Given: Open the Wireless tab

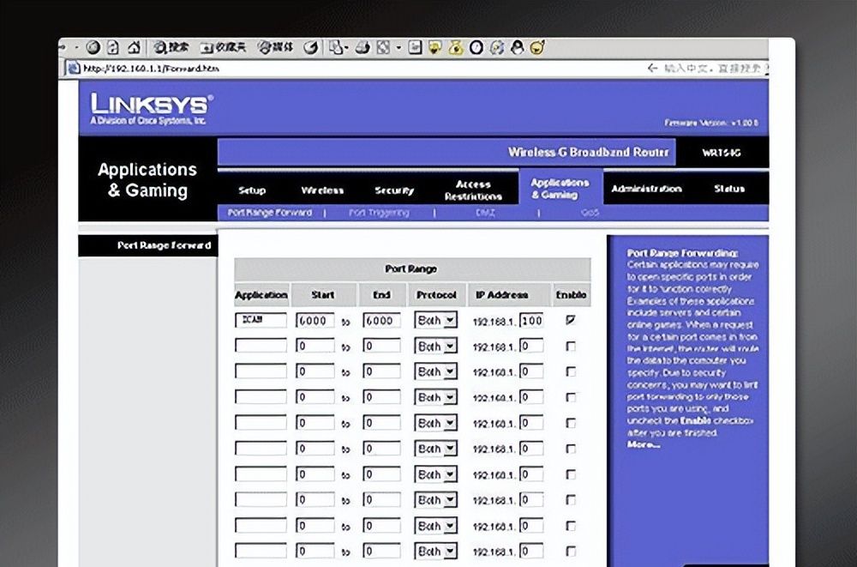Looking at the screenshot, I should pos(322,190).
